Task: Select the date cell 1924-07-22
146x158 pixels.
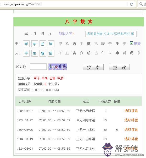Action: (25, 120)
